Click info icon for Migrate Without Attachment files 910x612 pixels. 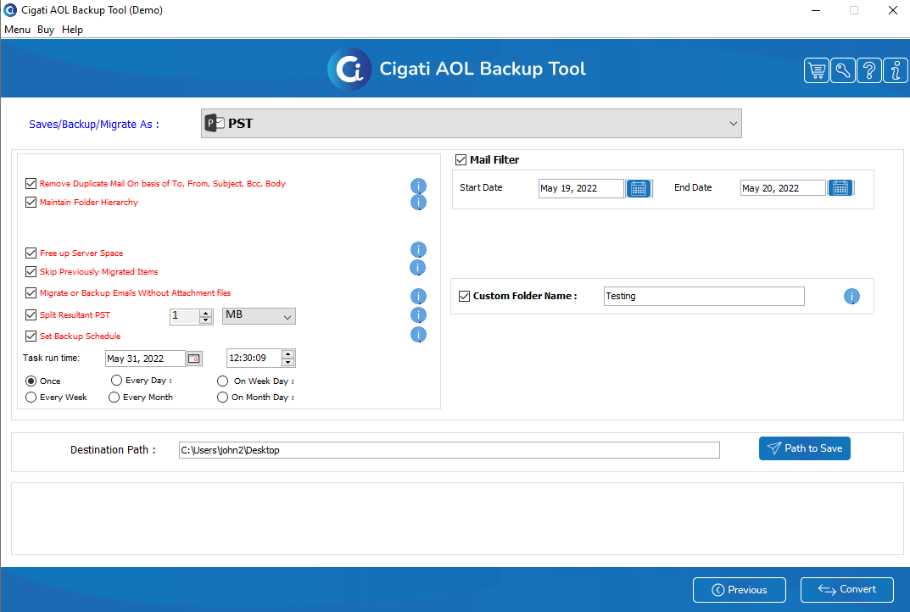pos(418,297)
